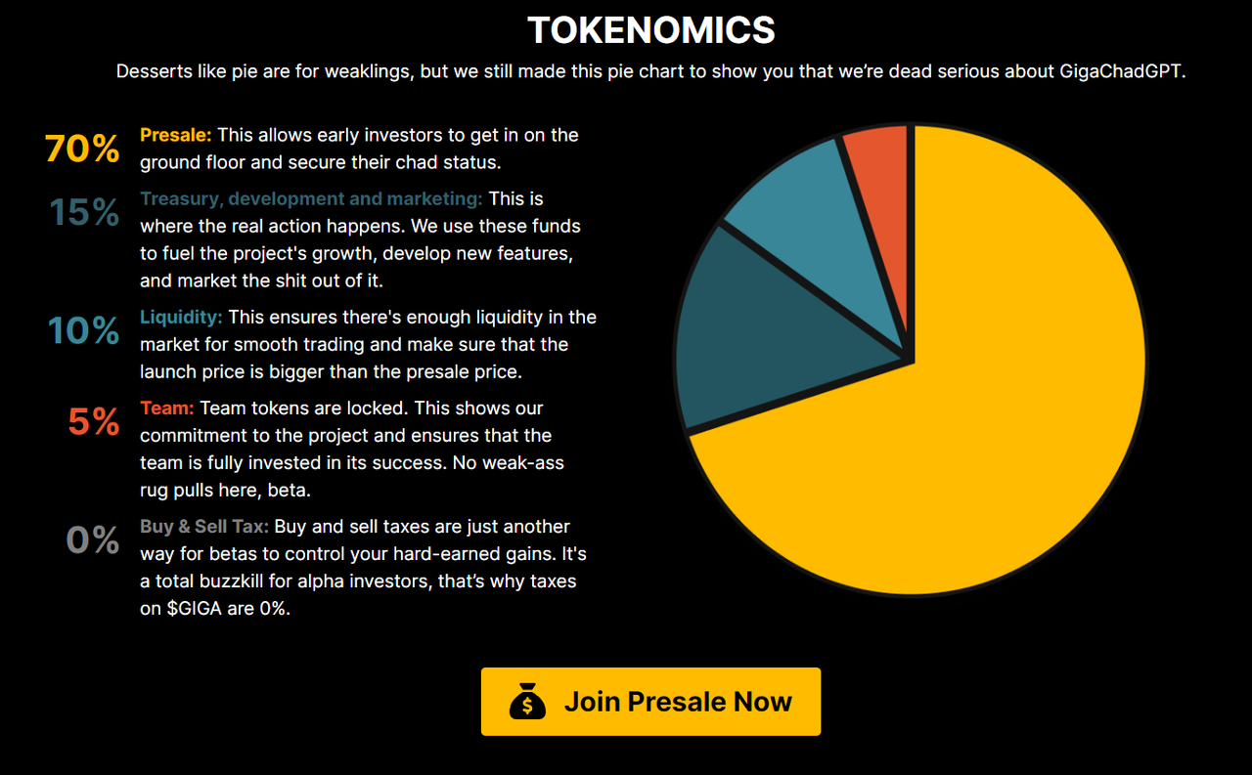
Task: Click the yellow Presale: label
Action: (176, 135)
